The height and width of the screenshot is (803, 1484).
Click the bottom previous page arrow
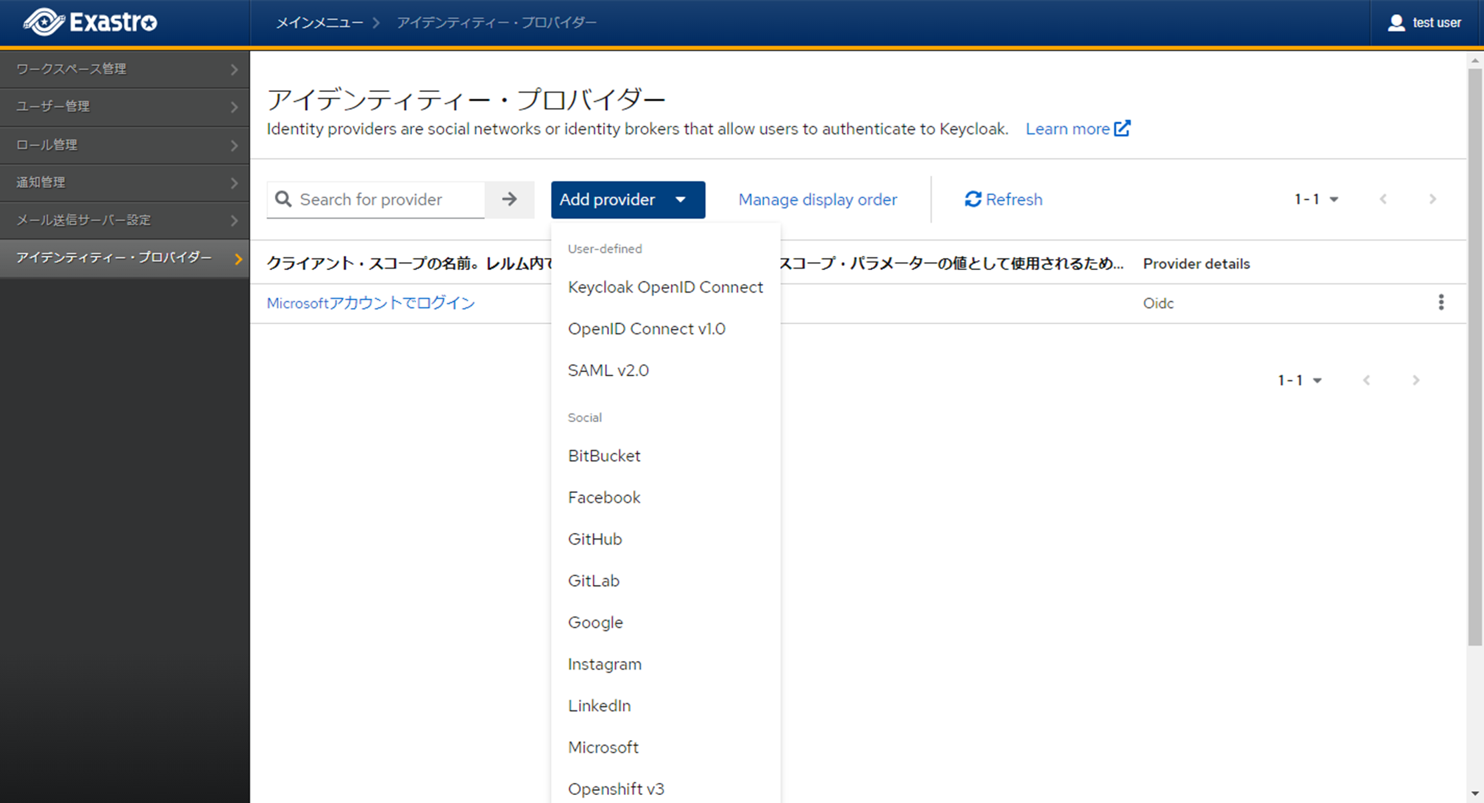coord(1367,380)
